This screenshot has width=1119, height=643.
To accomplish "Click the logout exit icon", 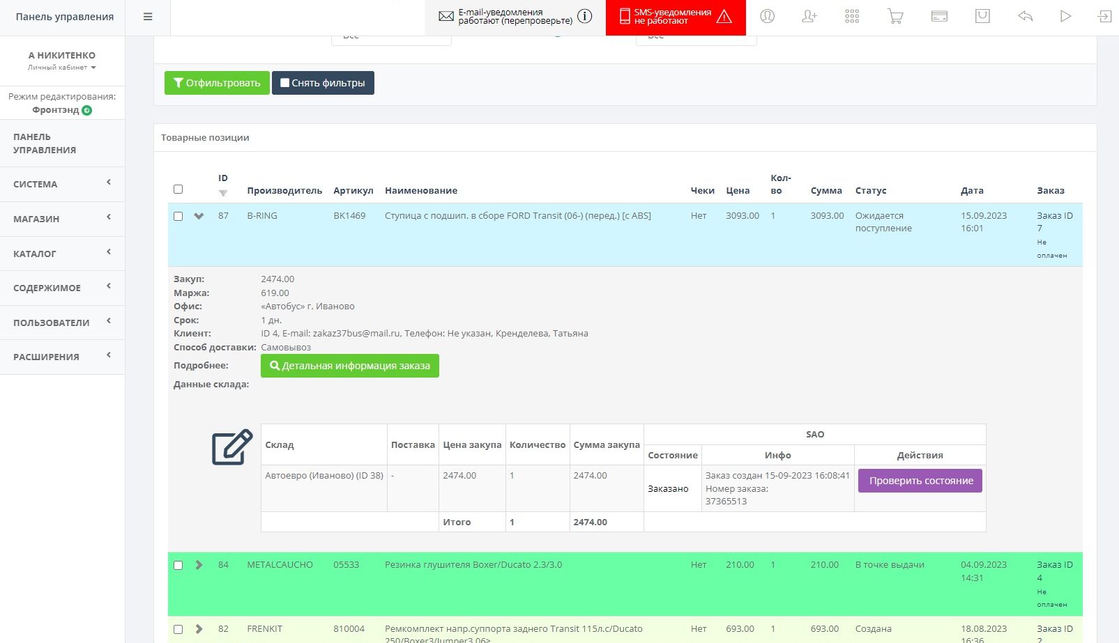I will pos(1104,17).
